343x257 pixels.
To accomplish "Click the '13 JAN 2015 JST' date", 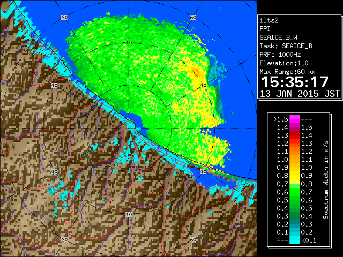I will pos(300,94).
